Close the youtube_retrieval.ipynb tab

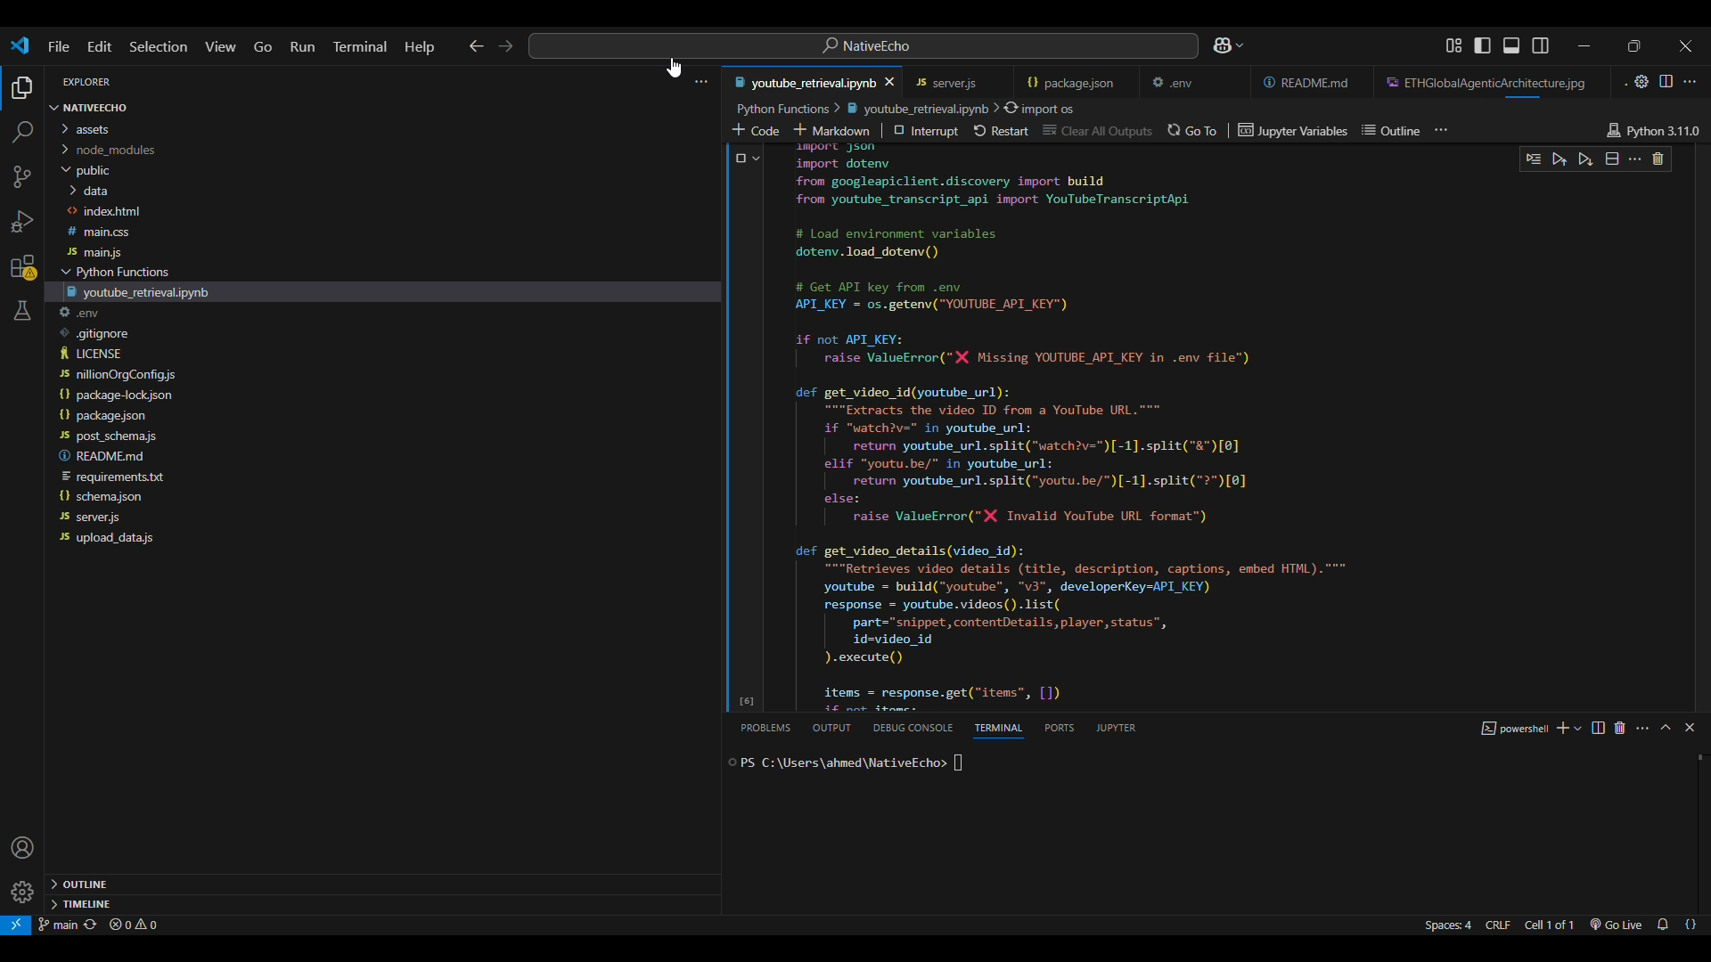click(x=889, y=83)
